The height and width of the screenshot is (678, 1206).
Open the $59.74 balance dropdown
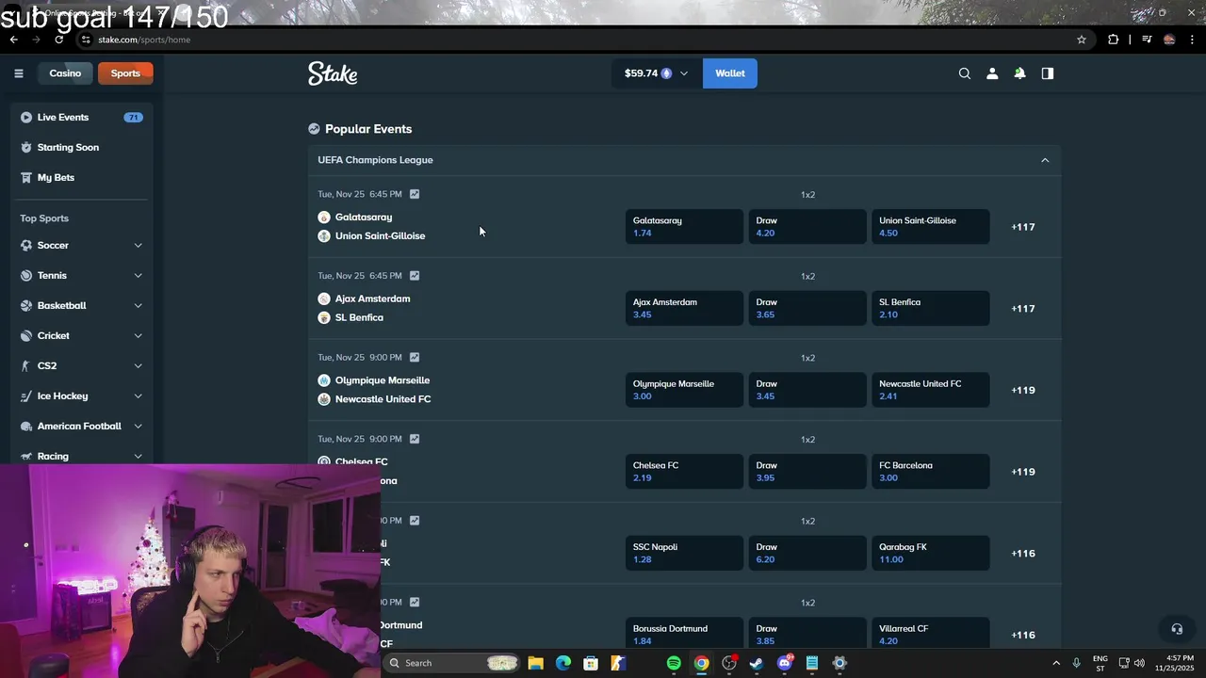pyautogui.click(x=657, y=73)
